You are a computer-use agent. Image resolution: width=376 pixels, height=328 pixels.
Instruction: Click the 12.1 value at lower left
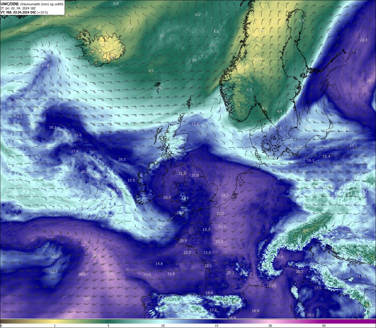pos(55,257)
